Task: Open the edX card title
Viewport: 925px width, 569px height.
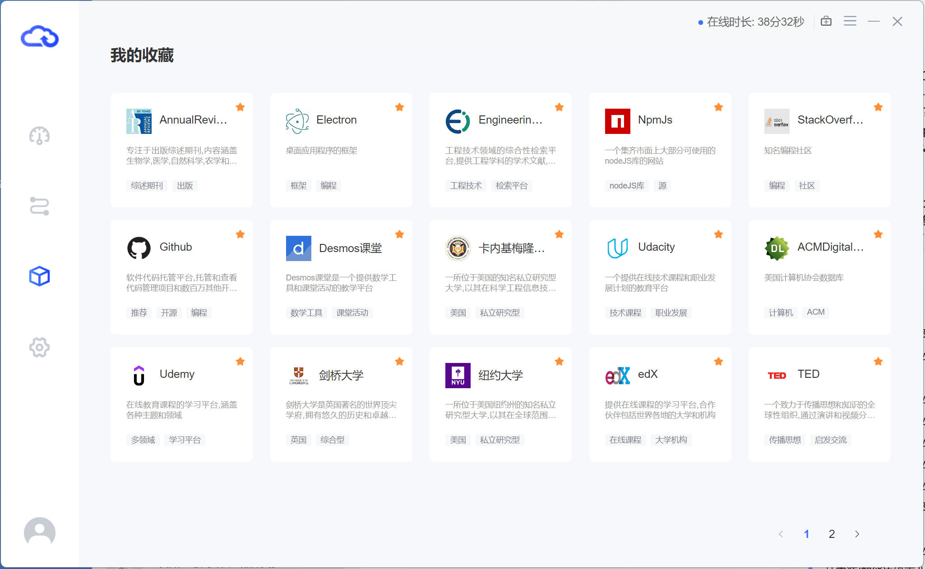Action: 648,374
